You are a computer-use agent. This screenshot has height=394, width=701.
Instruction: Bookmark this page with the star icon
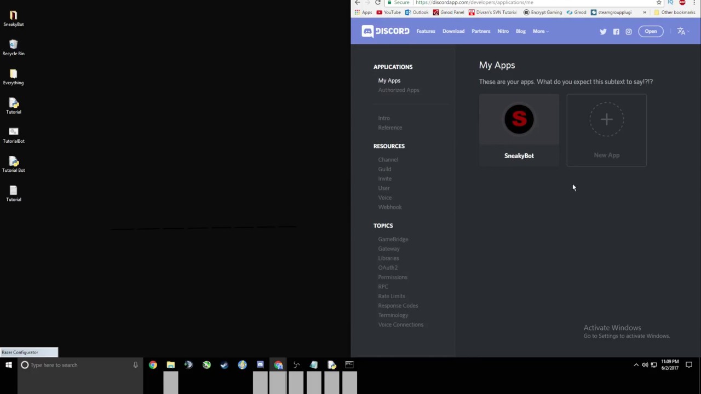659,3
